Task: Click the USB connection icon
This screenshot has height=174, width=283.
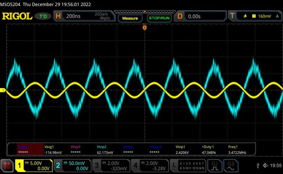Action: coord(257,165)
